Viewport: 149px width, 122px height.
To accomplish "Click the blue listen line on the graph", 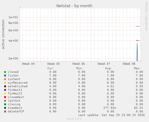I will coord(138,26).
